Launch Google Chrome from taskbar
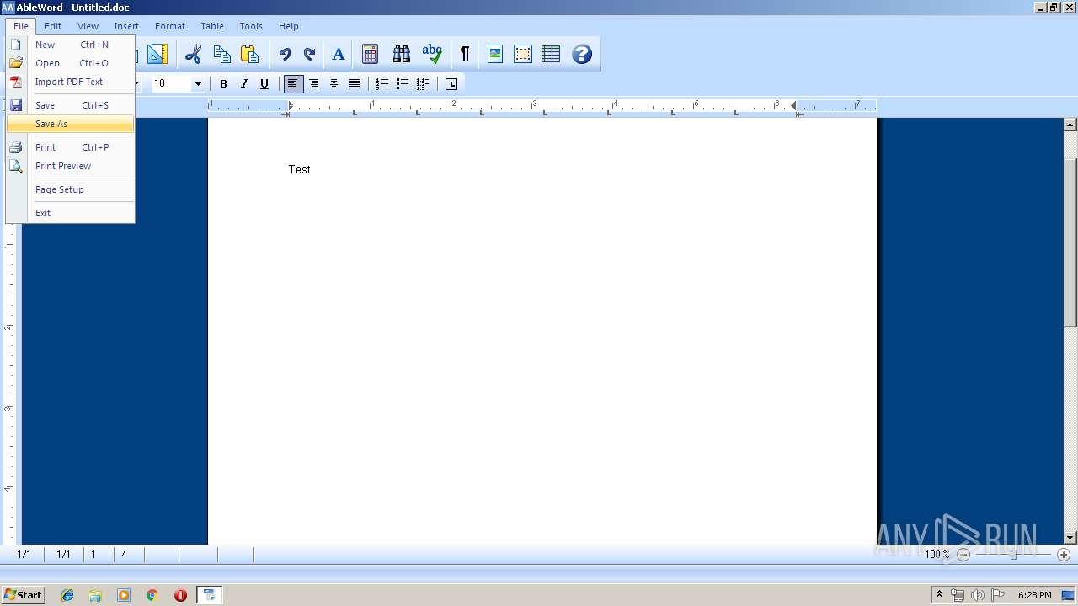This screenshot has width=1078, height=606. click(152, 595)
